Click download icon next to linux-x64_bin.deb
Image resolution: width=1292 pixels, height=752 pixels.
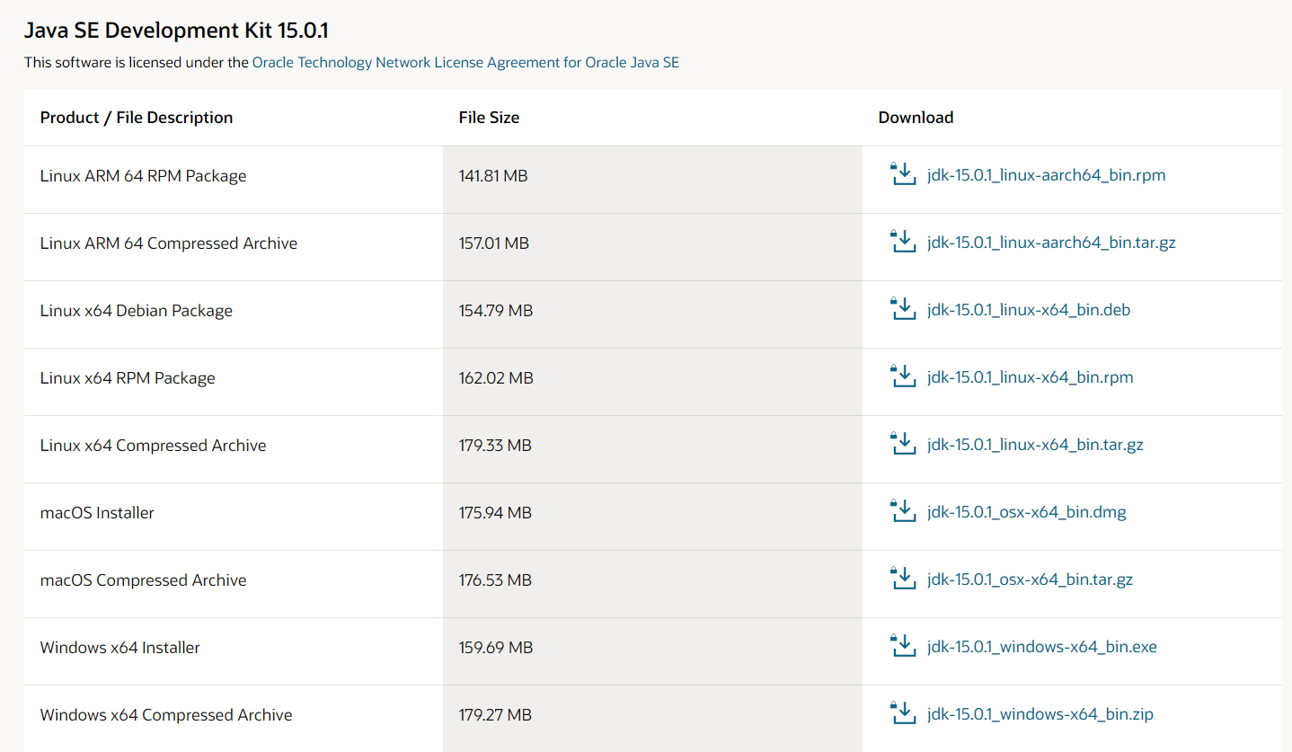902,309
